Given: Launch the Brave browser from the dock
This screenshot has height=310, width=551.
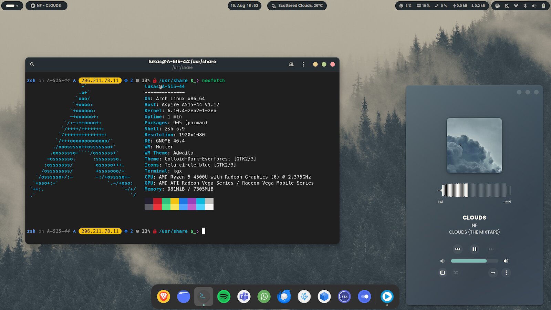Looking at the screenshot, I should coord(163,297).
